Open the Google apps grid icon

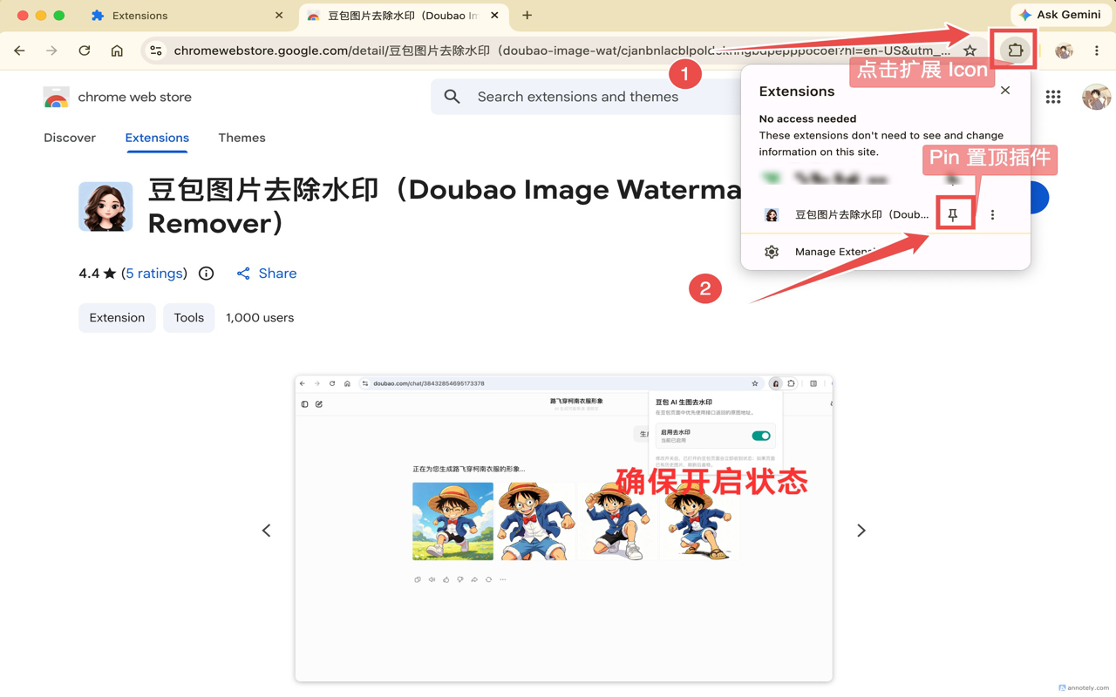click(1053, 97)
